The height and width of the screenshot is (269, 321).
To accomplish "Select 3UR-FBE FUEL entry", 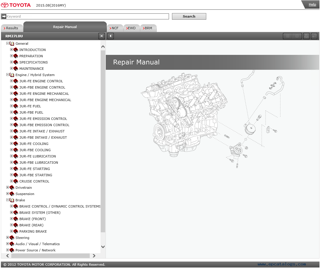I will (x=31, y=112).
